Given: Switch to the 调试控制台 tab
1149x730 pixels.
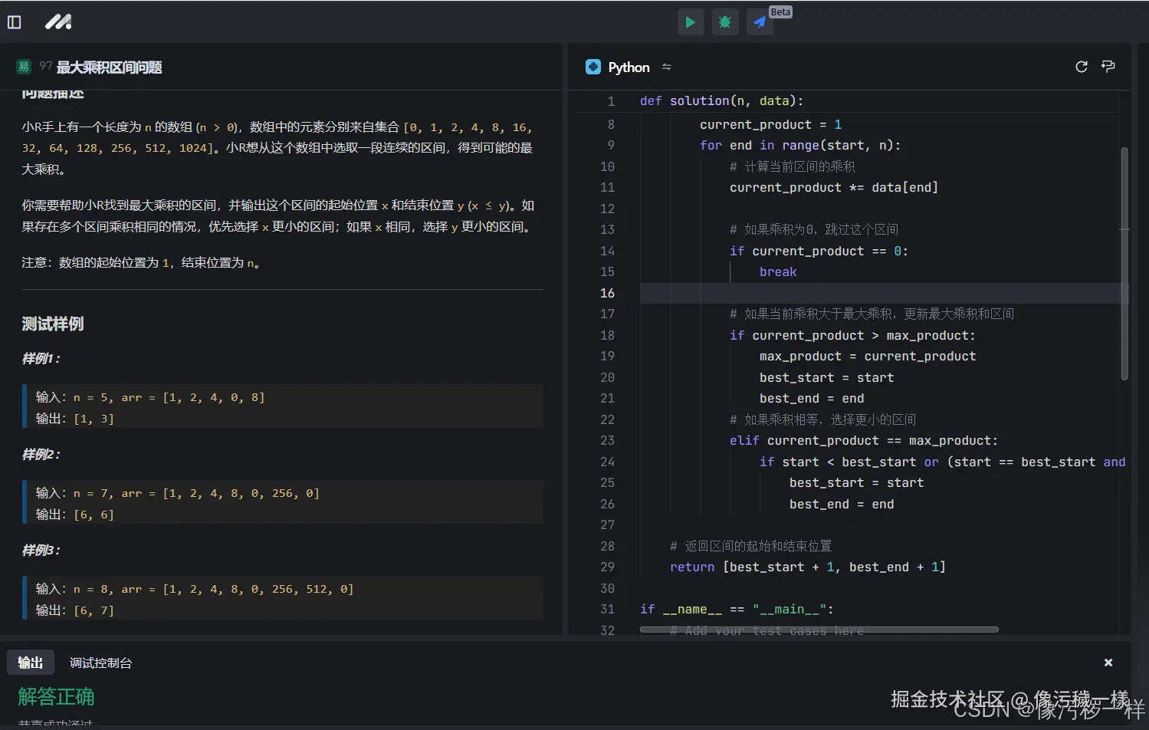Looking at the screenshot, I should pyautogui.click(x=100, y=663).
